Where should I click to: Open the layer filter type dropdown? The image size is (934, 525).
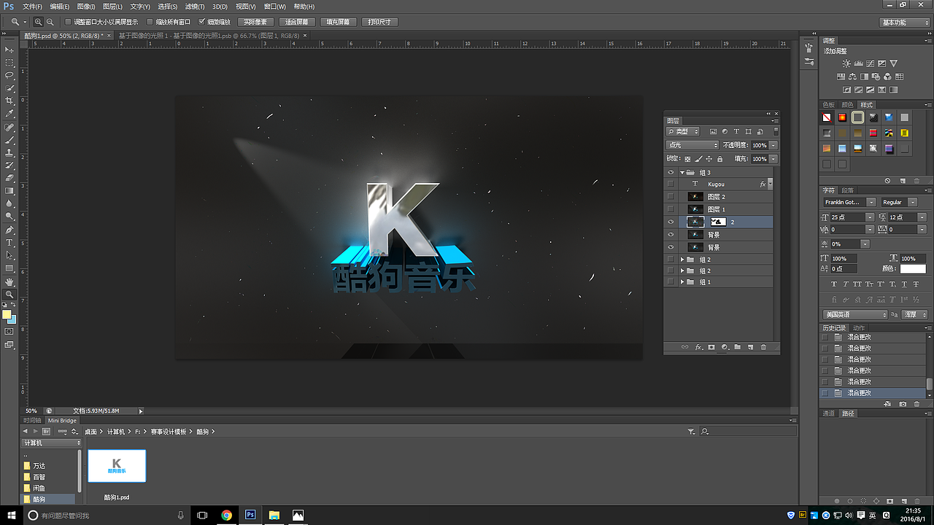point(683,131)
